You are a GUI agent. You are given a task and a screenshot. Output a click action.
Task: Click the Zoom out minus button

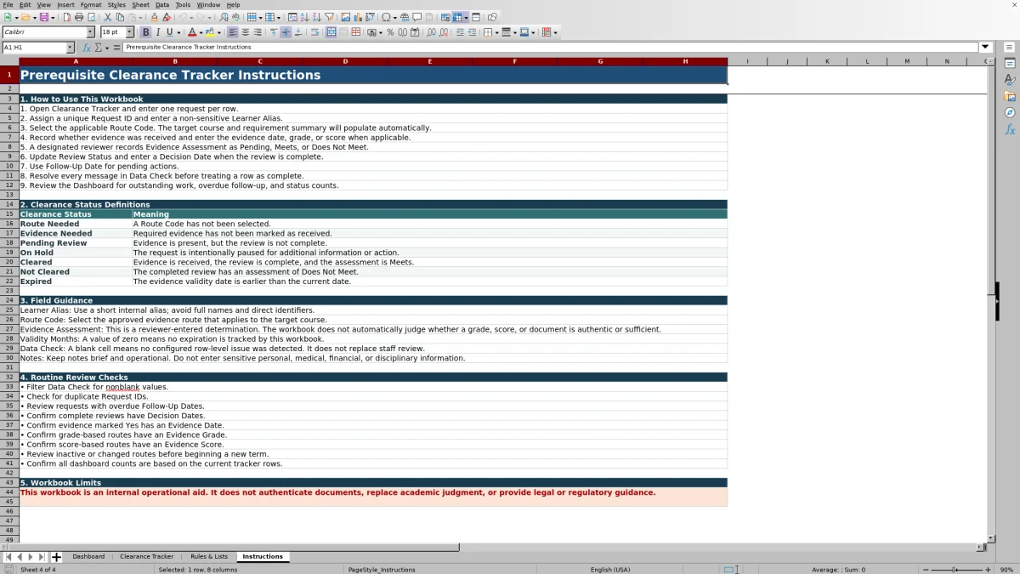(x=924, y=570)
